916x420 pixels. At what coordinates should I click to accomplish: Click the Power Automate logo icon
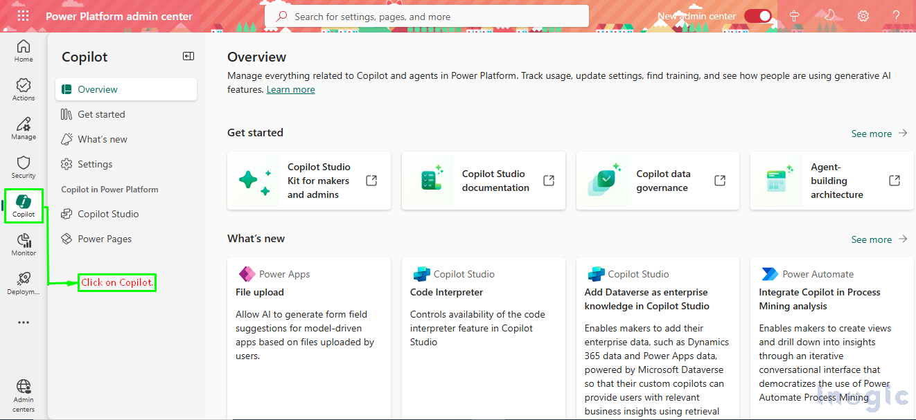pos(770,274)
